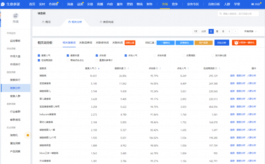265x164 pixels.
Task: Click the orange dot beside 淘商机
Action: tap(28, 135)
